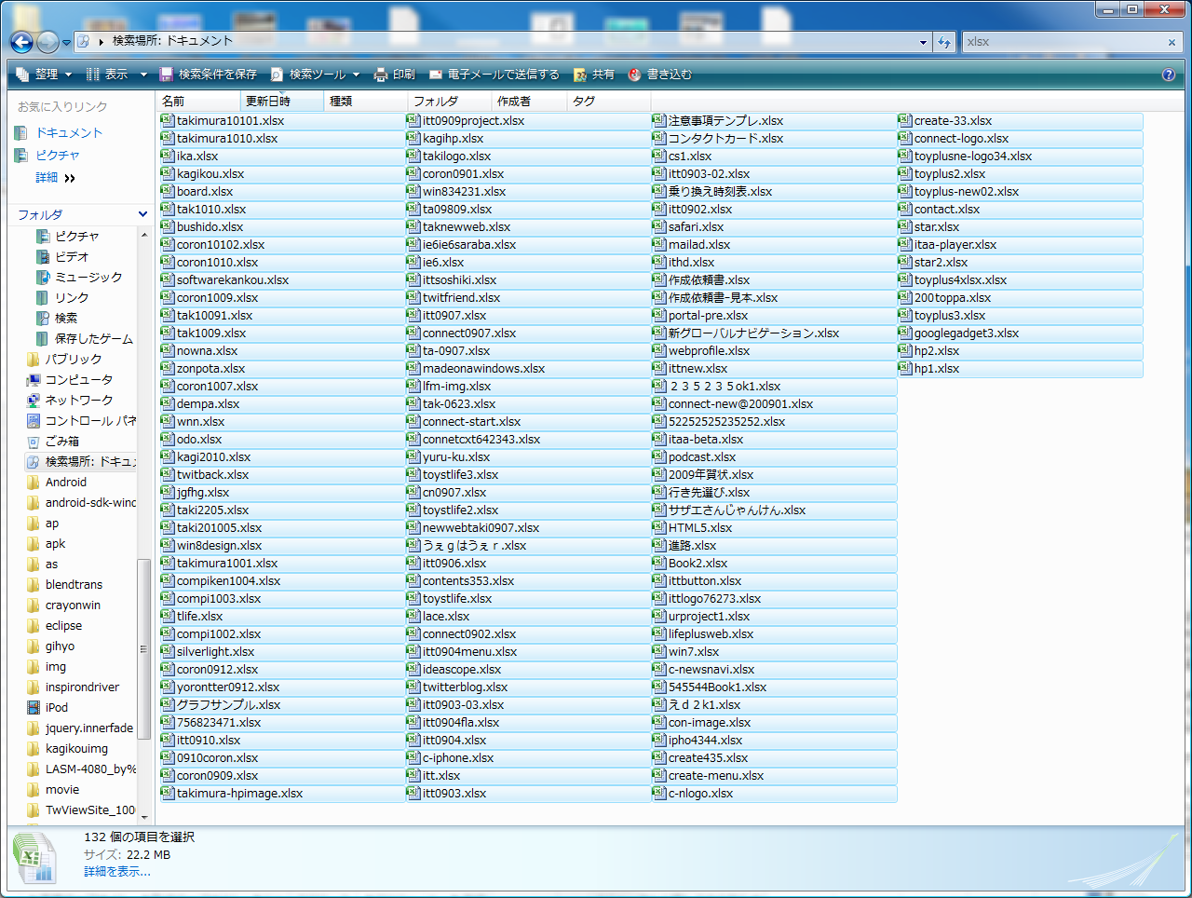Click the hp1.xlsx file icon

[x=905, y=368]
